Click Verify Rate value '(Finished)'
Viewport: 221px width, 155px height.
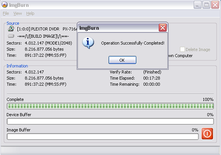(152, 72)
